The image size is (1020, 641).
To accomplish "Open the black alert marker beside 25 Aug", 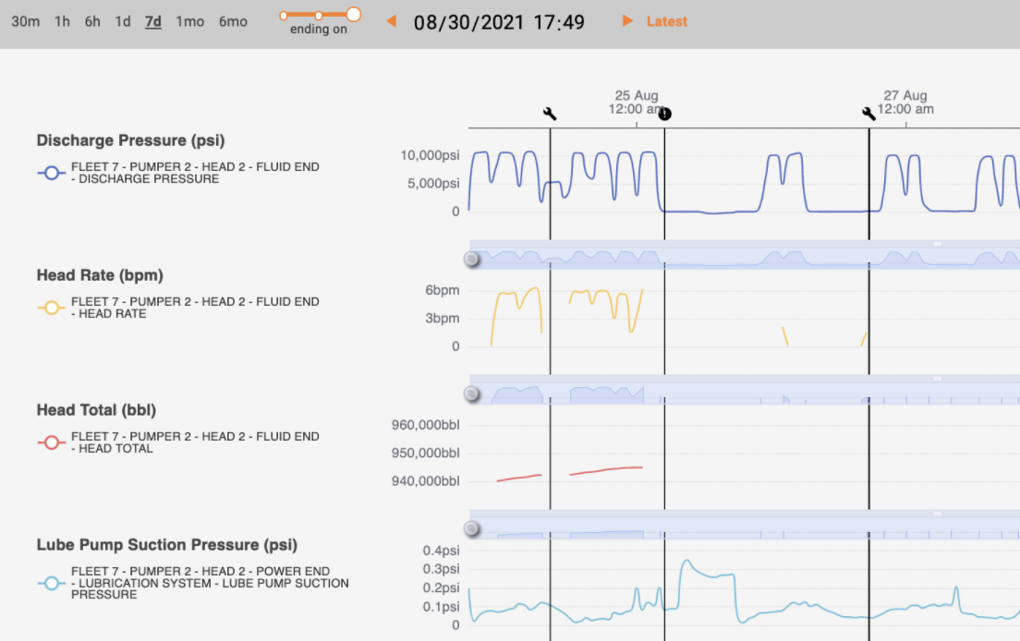I will pos(665,114).
